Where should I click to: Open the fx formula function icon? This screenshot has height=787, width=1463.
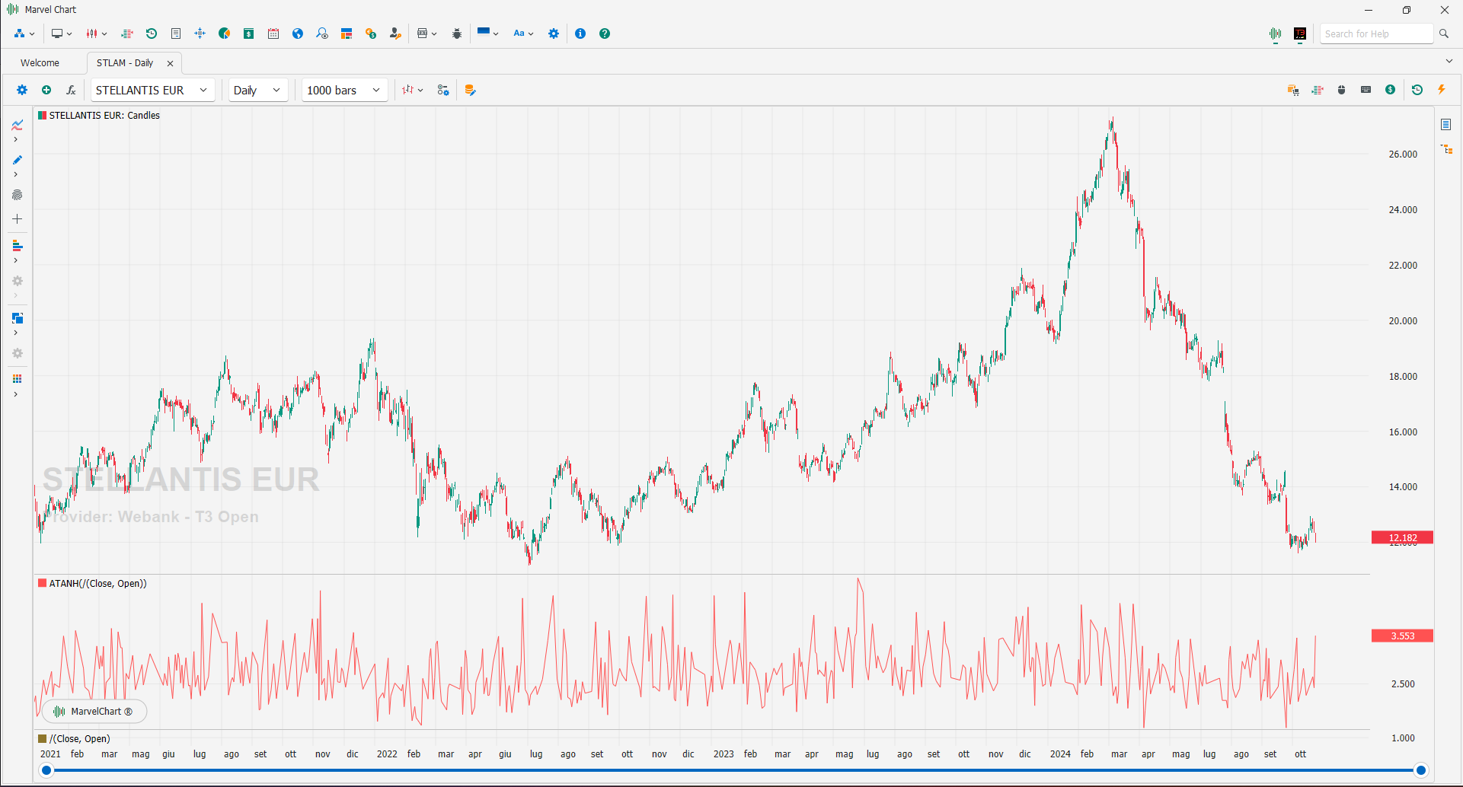point(71,90)
